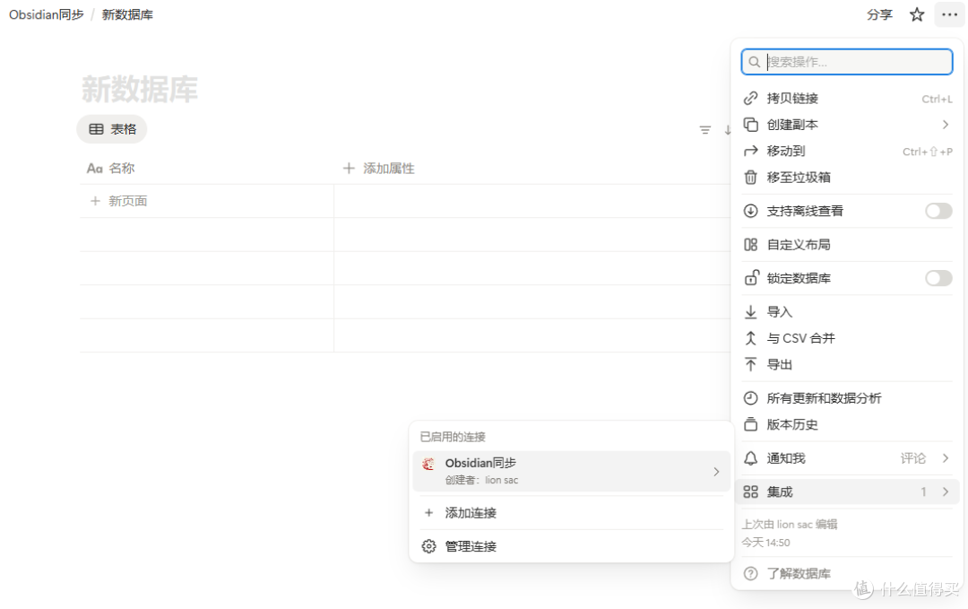Click the grid icon beside 集成

click(x=751, y=492)
